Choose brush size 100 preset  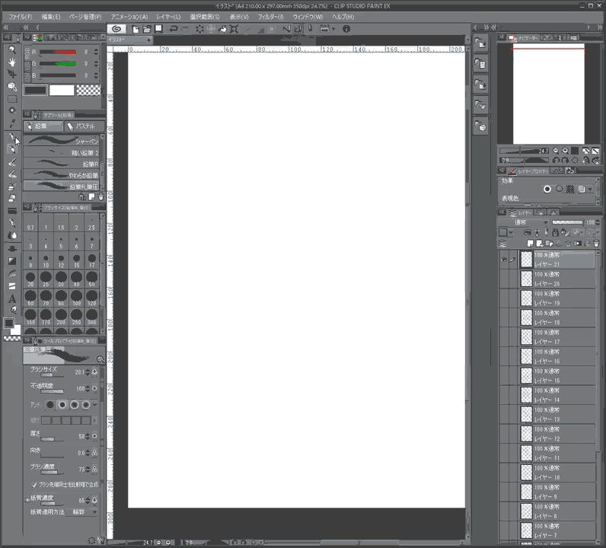77,298
